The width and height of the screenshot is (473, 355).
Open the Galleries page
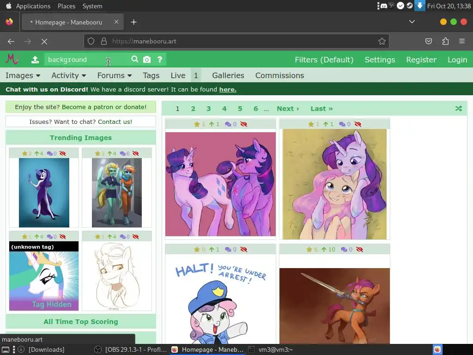coord(228,75)
